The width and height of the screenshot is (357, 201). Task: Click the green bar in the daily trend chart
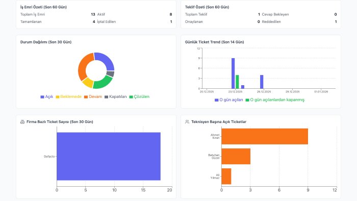click(x=237, y=82)
